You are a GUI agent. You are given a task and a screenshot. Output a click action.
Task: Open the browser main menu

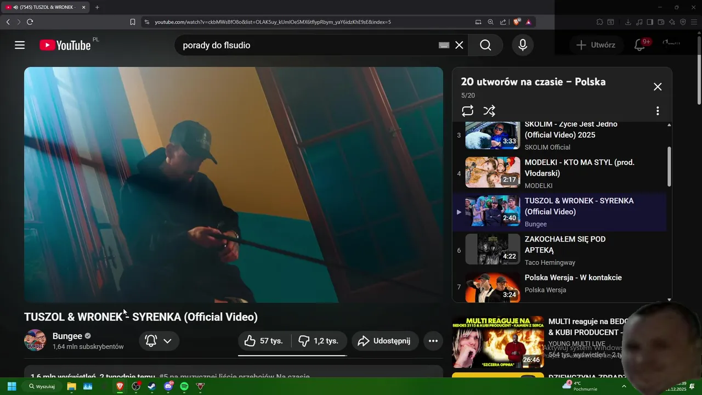694,22
